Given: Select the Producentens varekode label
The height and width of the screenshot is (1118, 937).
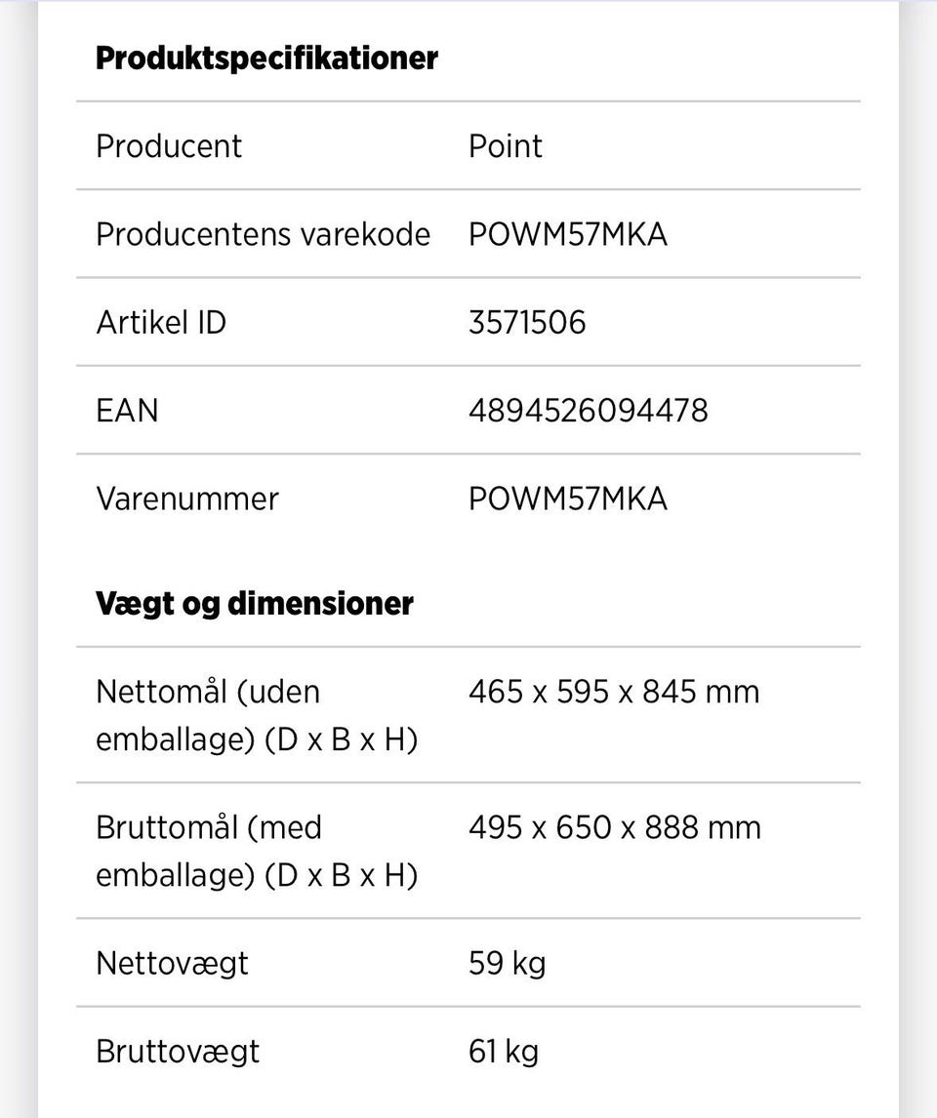Looking at the screenshot, I should click(x=263, y=234).
